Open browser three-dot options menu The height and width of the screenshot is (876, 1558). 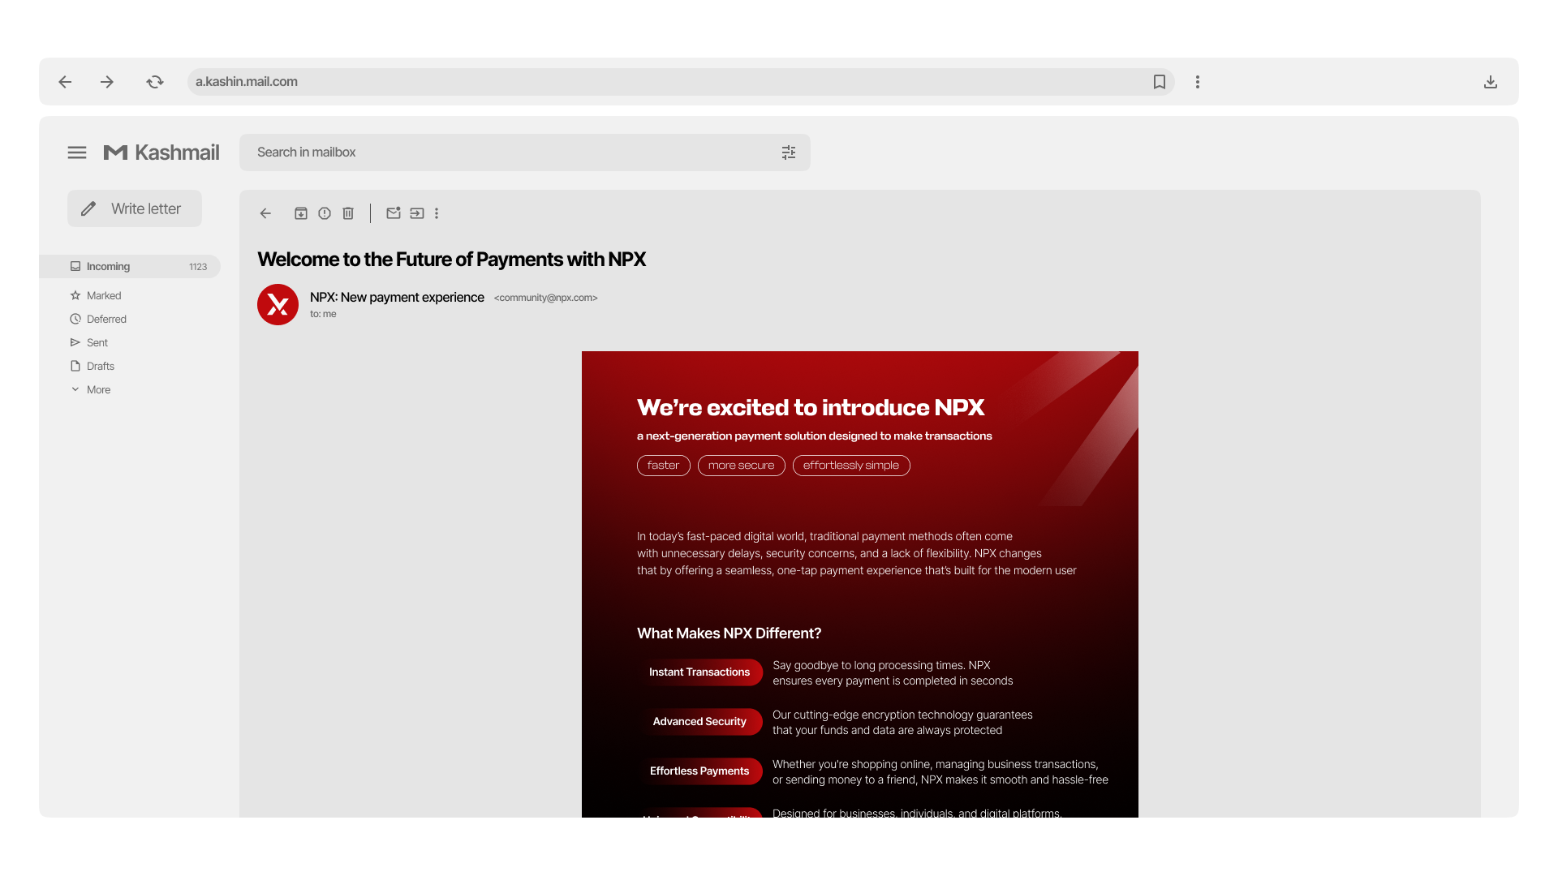click(1197, 82)
